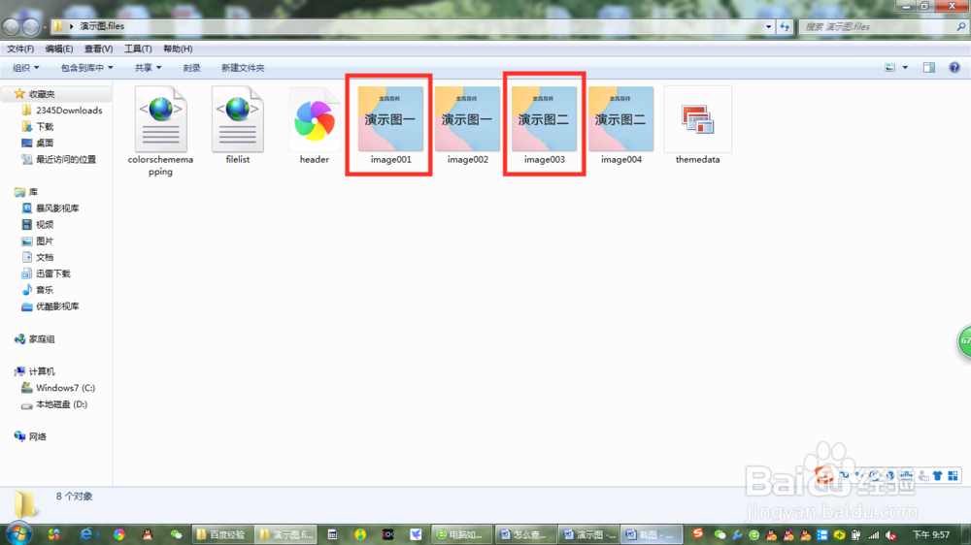The height and width of the screenshot is (545, 971).
Task: Open Internet Explorer from taskbar
Action: click(86, 534)
